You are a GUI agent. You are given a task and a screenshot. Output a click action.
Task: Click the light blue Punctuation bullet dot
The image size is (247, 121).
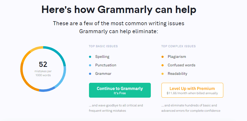tap(90, 65)
